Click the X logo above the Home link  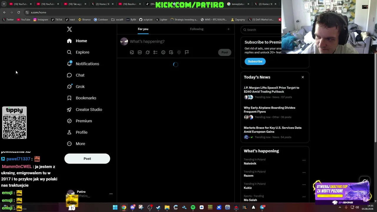point(70,29)
